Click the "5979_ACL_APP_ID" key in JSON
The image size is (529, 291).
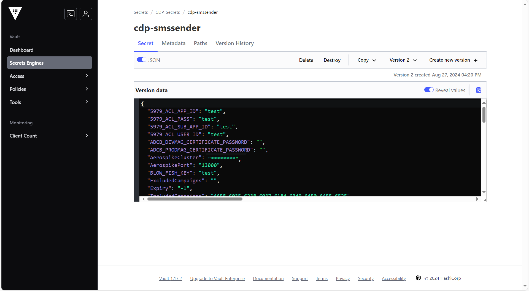click(x=173, y=111)
